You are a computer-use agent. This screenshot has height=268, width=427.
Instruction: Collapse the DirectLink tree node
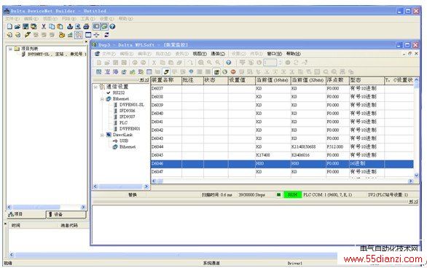(x=102, y=135)
